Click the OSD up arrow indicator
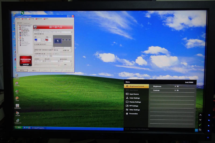The width and height of the screenshot is (215, 143). [x=200, y=115]
